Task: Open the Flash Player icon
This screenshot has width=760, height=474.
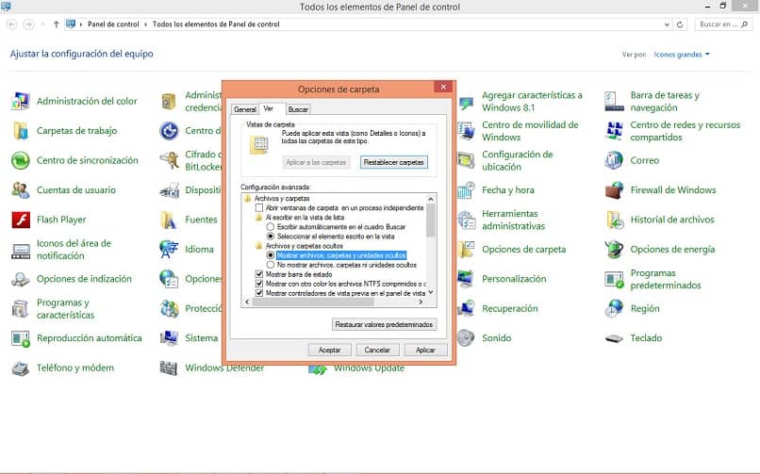Action: (x=21, y=220)
